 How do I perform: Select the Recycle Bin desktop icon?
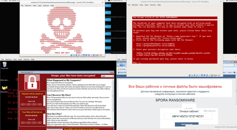coord(5,65)
